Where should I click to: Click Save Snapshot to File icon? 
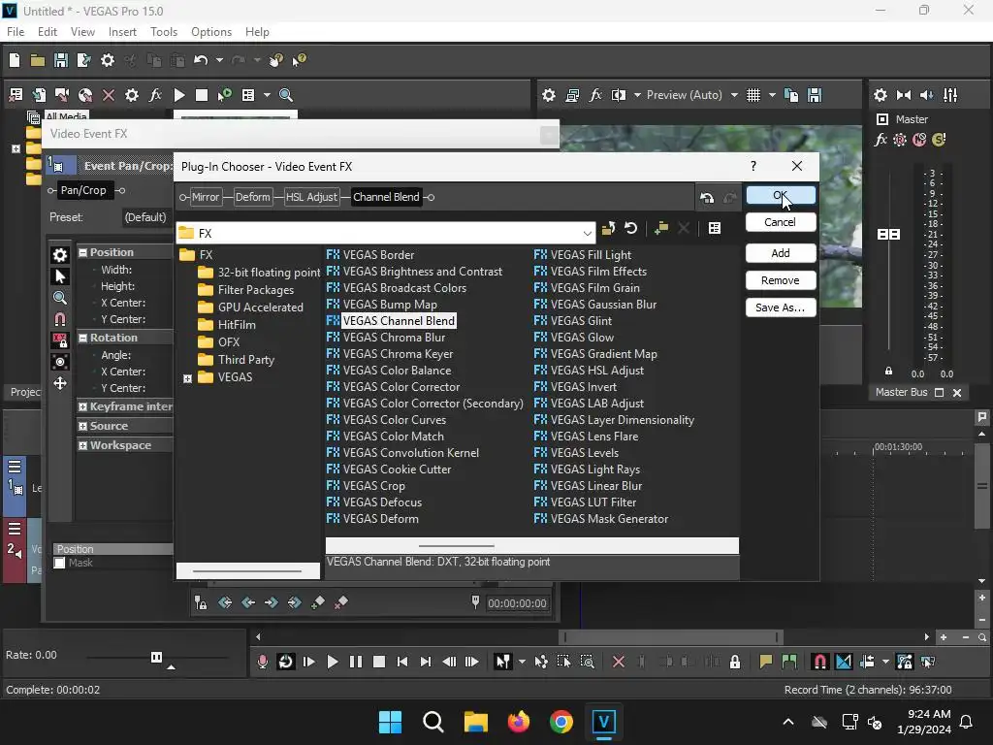[815, 95]
